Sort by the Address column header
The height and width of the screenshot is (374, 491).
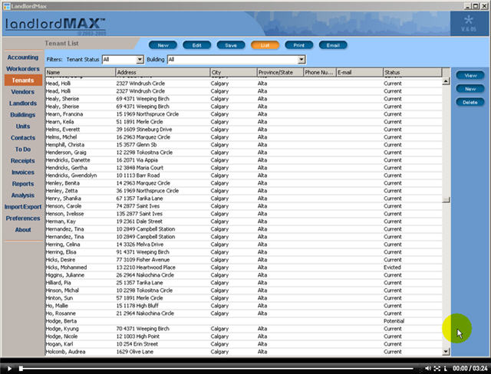point(163,72)
